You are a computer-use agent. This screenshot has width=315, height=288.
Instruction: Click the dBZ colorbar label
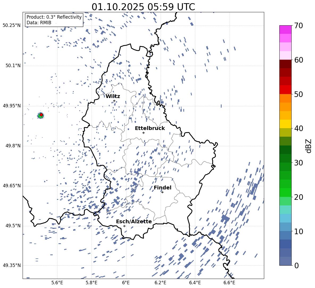(309, 146)
